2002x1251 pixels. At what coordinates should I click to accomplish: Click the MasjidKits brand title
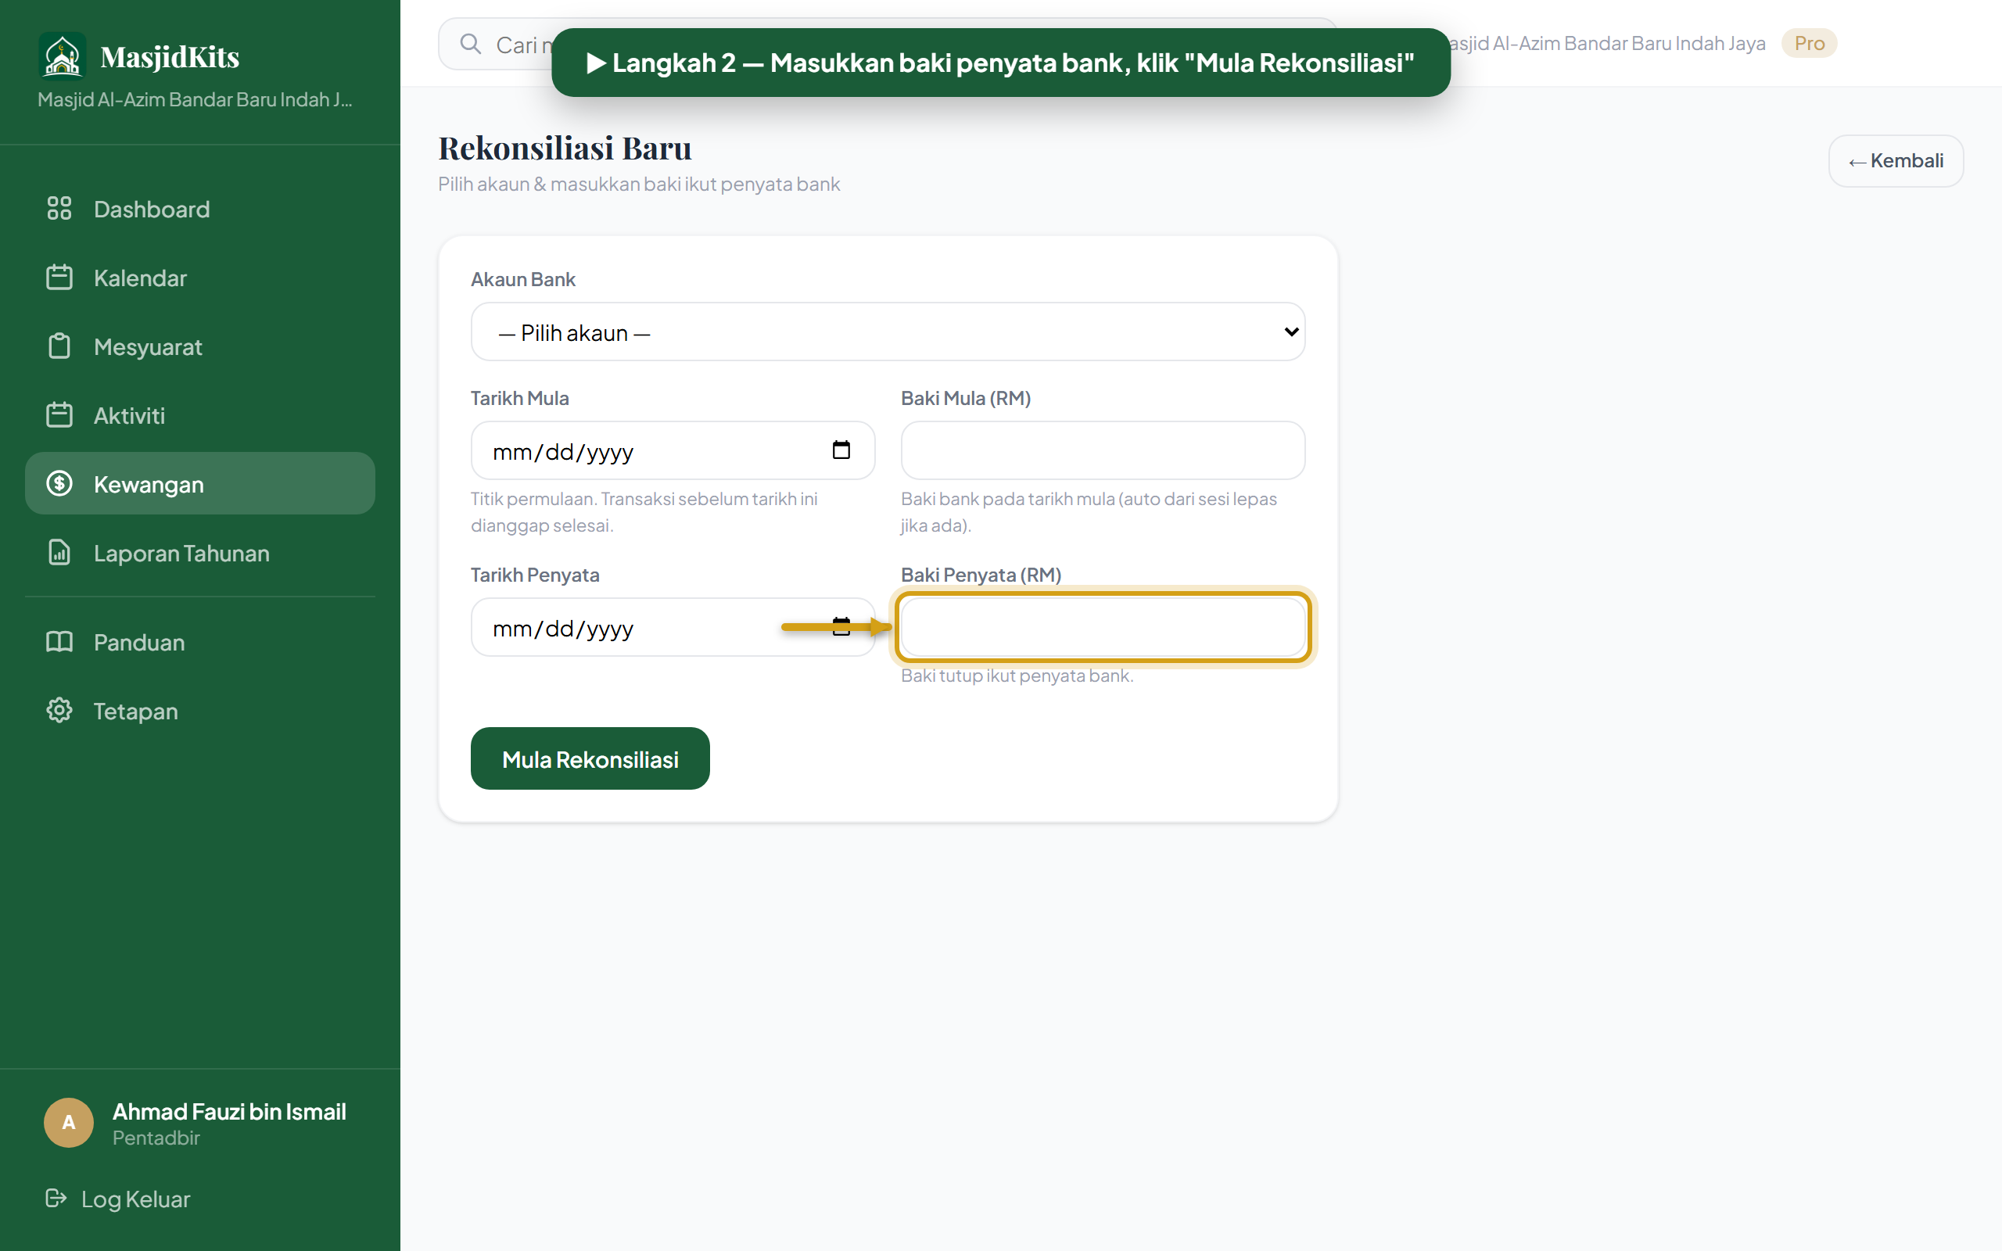click(x=170, y=56)
